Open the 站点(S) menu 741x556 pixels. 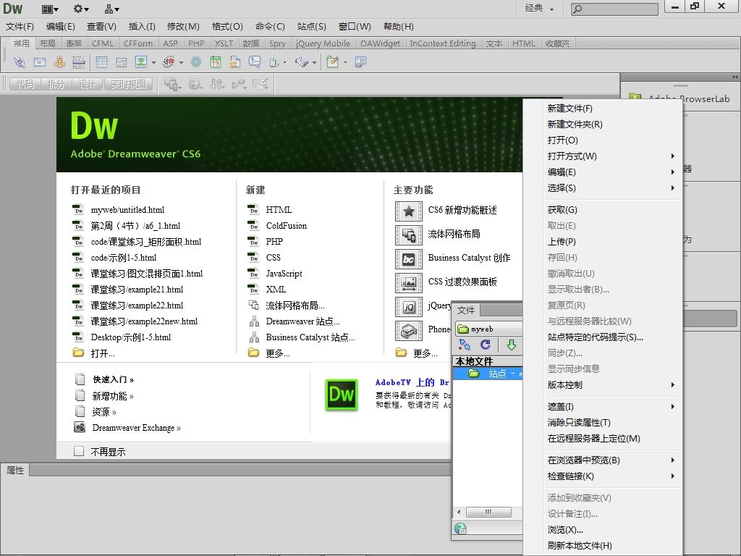[x=311, y=27]
